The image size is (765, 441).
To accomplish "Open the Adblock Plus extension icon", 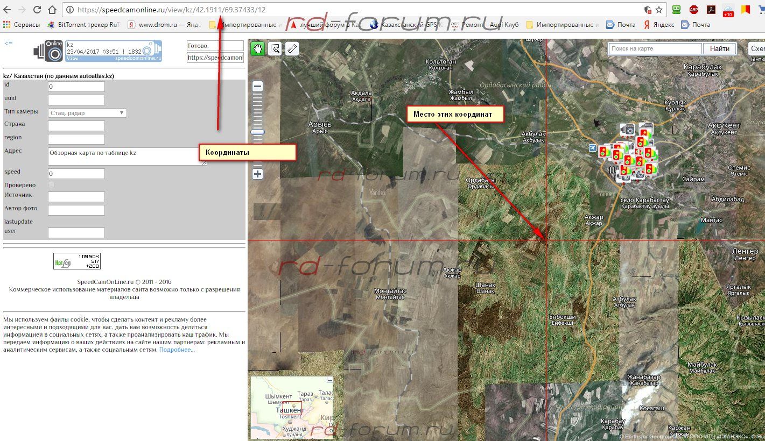I will (x=694, y=10).
